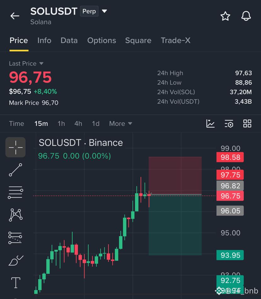Click the red stop-loss zone of the position
Screen dimensions: 261x299
[x=175, y=176]
